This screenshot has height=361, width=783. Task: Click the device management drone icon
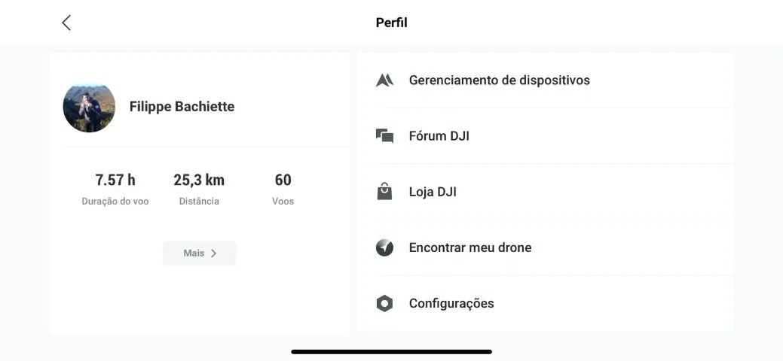coord(384,80)
